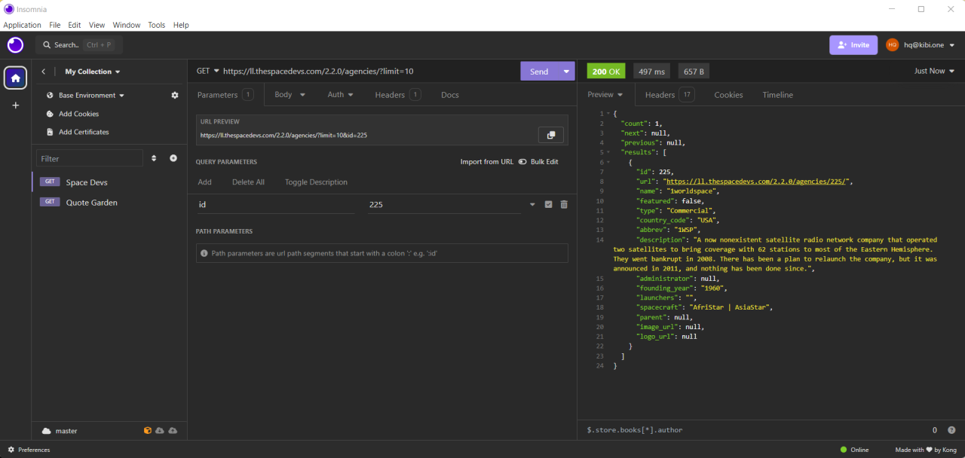
Task: Copy the URL preview with the clipboard icon
Action: (551, 134)
